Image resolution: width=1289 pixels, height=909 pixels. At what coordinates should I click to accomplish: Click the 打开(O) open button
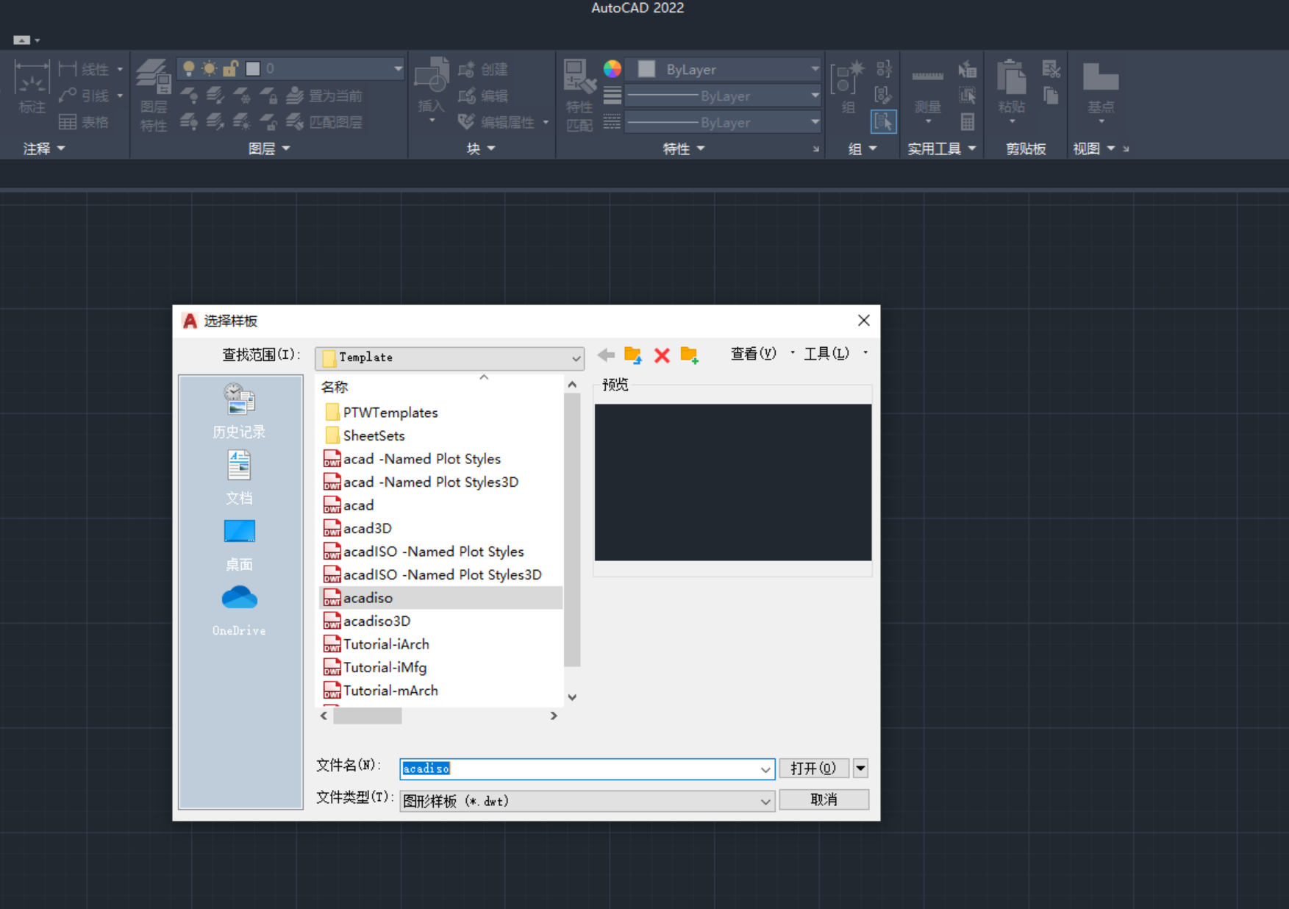pos(813,769)
